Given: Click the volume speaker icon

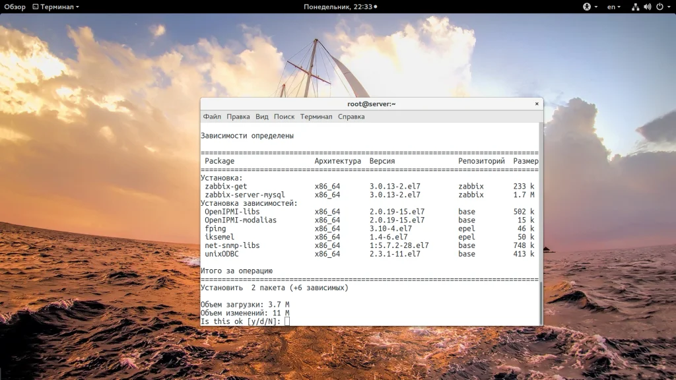Looking at the screenshot, I should 647,7.
